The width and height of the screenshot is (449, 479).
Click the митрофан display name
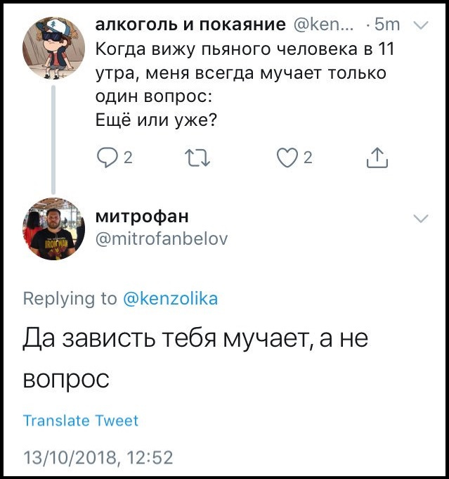tap(142, 216)
